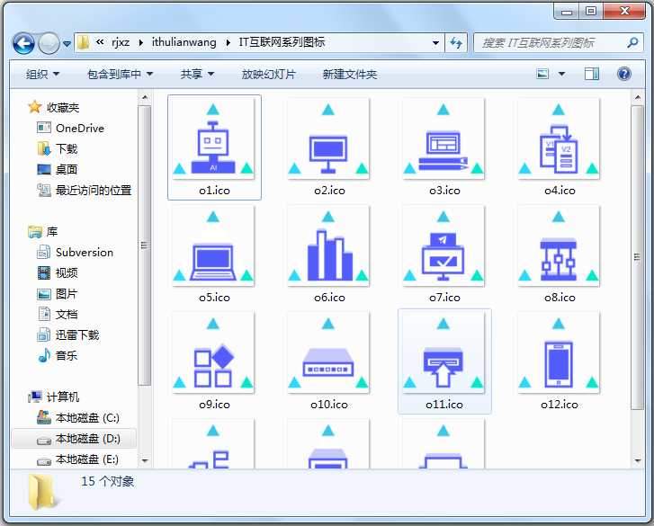Select the o5.ico laptop icon file
The height and width of the screenshot is (526, 654).
(x=214, y=254)
